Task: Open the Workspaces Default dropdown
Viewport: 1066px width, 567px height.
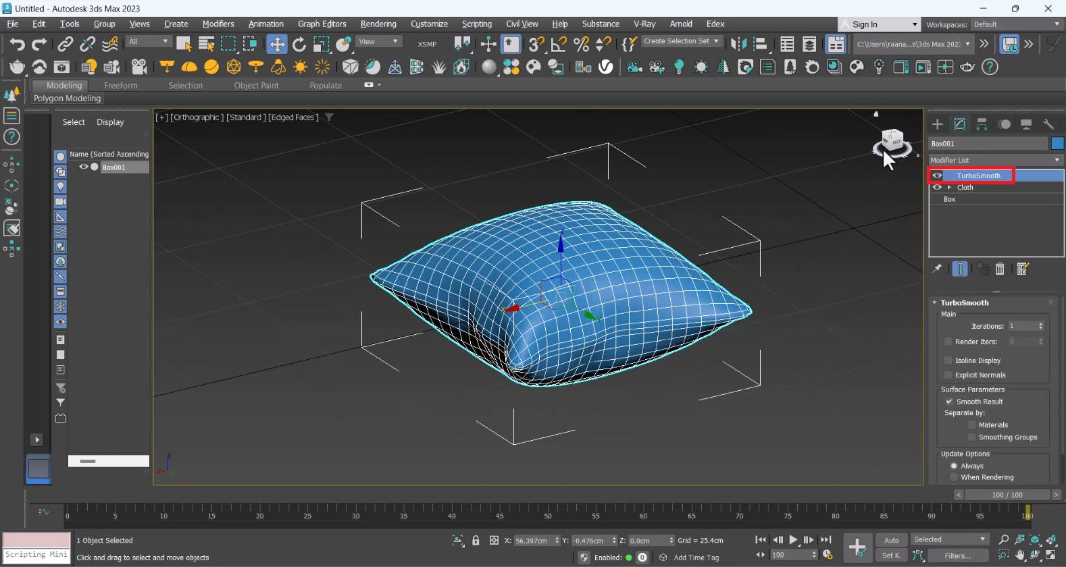Action: (1017, 24)
